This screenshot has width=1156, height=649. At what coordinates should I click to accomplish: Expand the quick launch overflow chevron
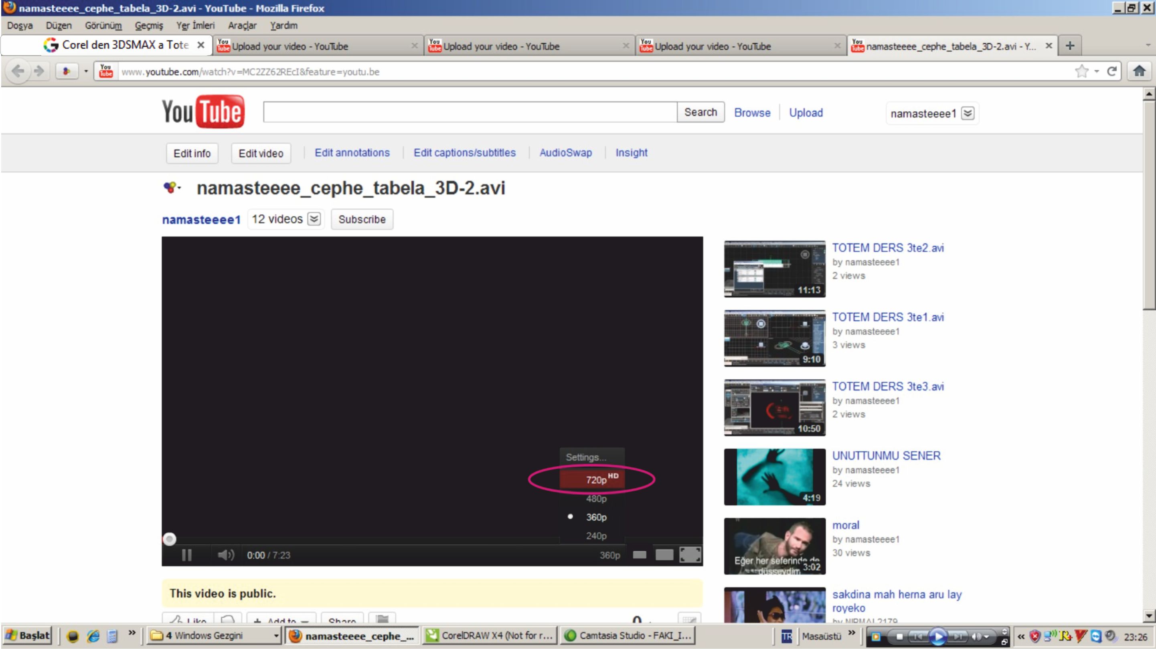pyautogui.click(x=132, y=633)
